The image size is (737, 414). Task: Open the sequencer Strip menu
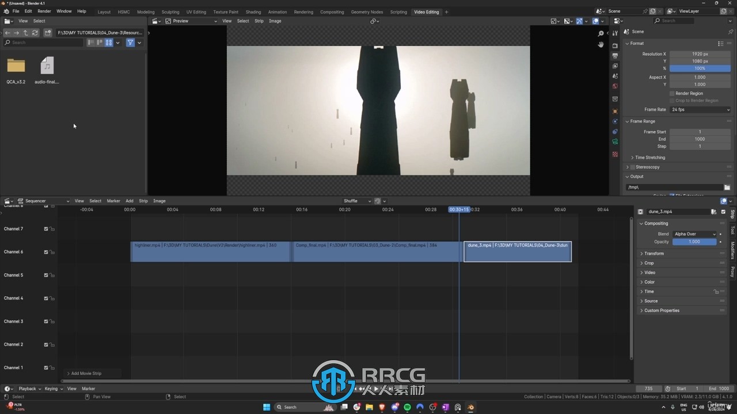pos(143,201)
